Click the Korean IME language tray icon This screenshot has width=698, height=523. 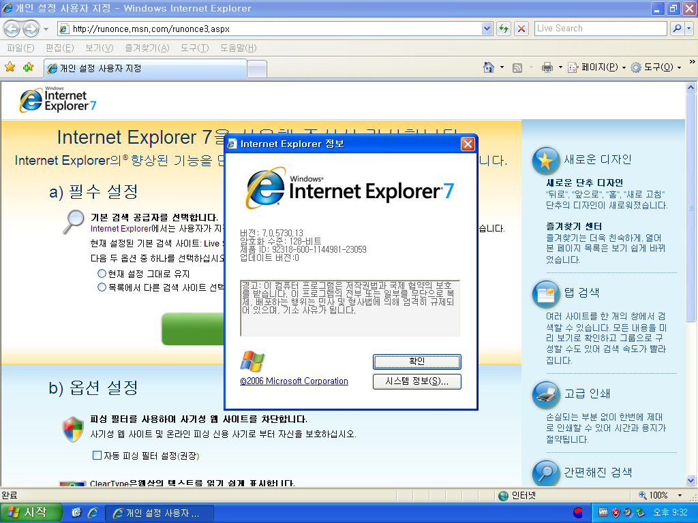click(x=578, y=513)
